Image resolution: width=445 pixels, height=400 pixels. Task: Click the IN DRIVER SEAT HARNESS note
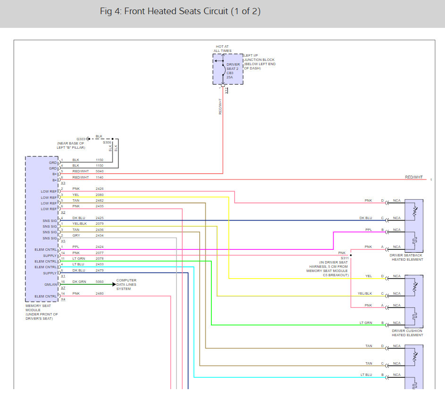(x=327, y=269)
